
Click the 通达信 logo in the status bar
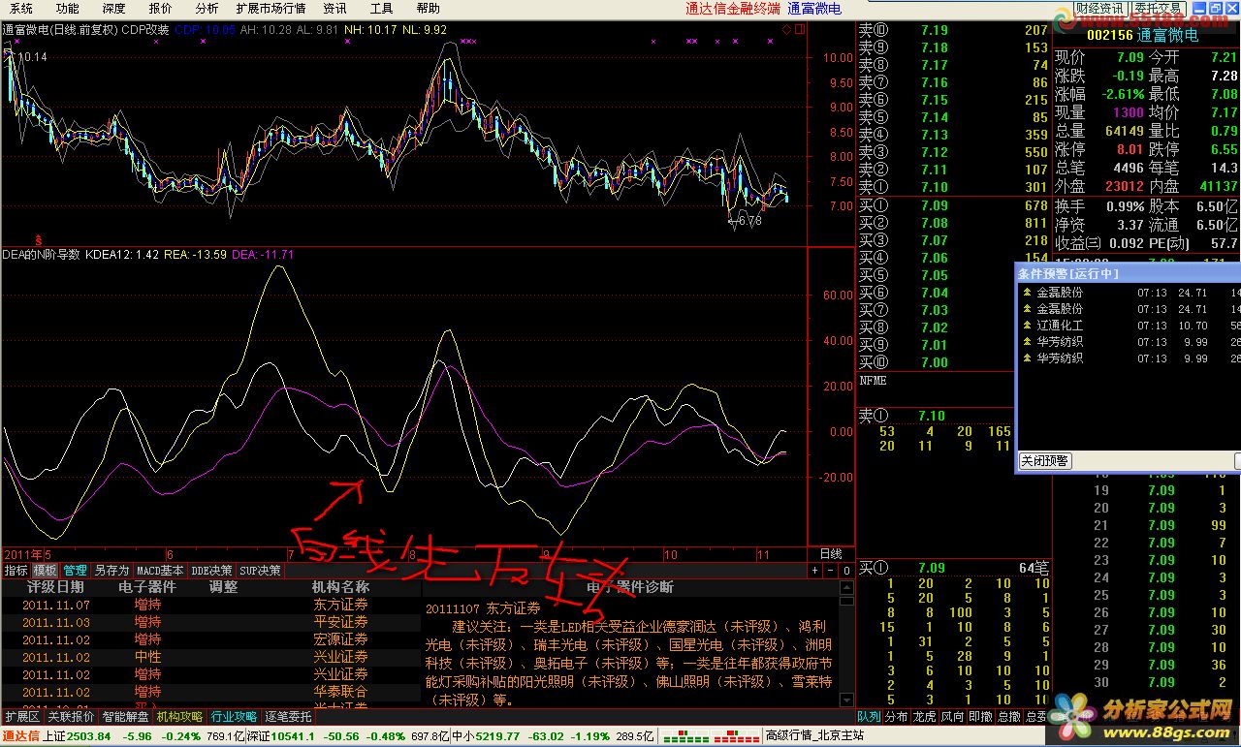point(20,736)
